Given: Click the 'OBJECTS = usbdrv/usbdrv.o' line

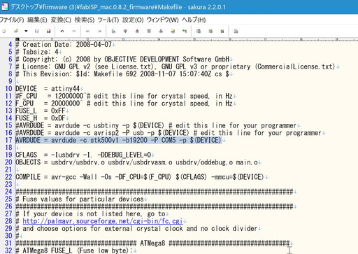Looking at the screenshot, I should click(x=137, y=162).
